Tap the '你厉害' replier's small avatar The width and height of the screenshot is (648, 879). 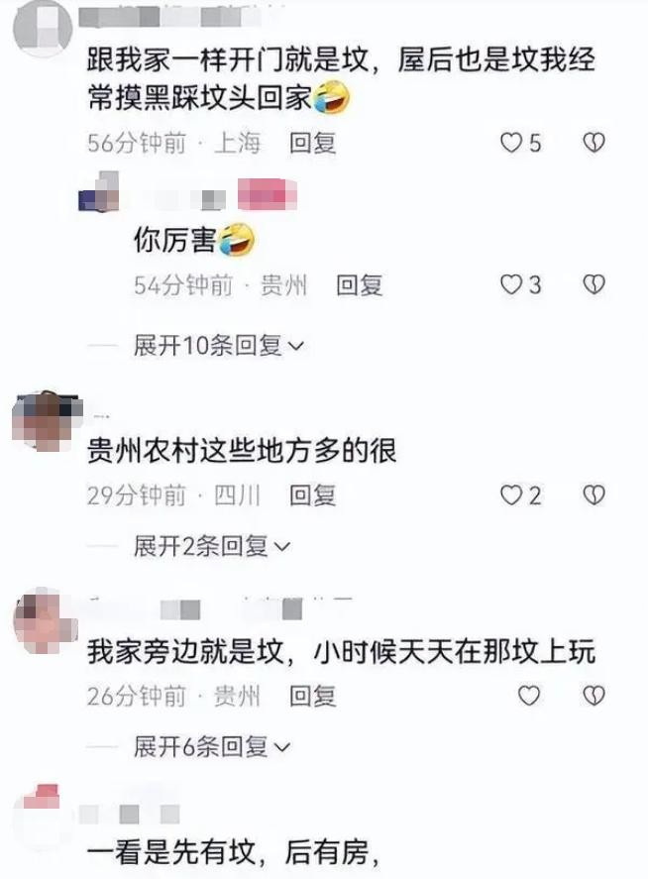point(99,191)
